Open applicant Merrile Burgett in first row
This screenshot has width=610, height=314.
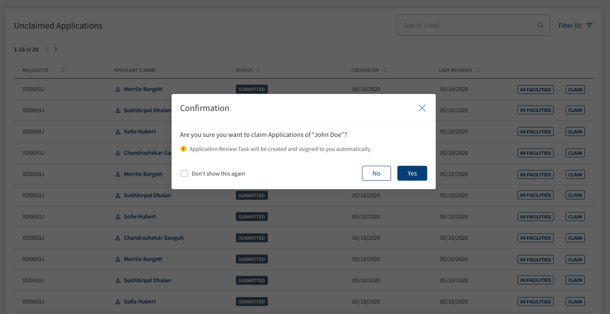[143, 89]
